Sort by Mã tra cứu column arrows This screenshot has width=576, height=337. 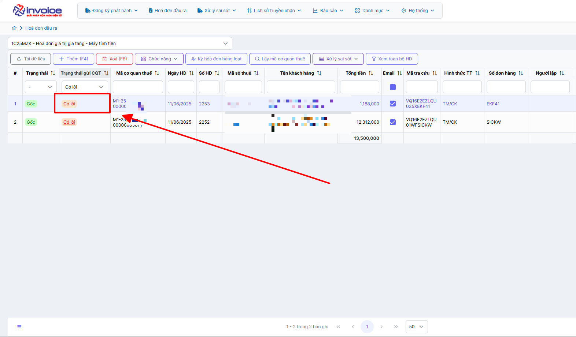pos(435,73)
